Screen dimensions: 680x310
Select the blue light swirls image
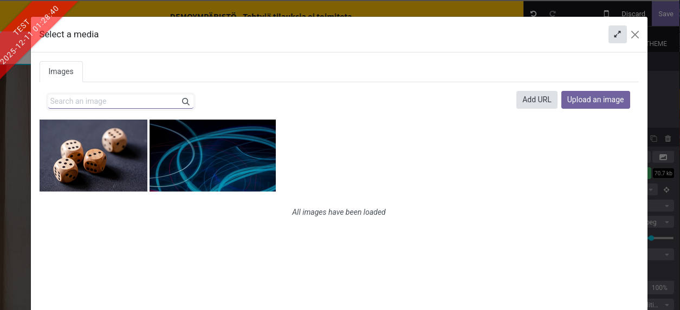pyautogui.click(x=212, y=155)
